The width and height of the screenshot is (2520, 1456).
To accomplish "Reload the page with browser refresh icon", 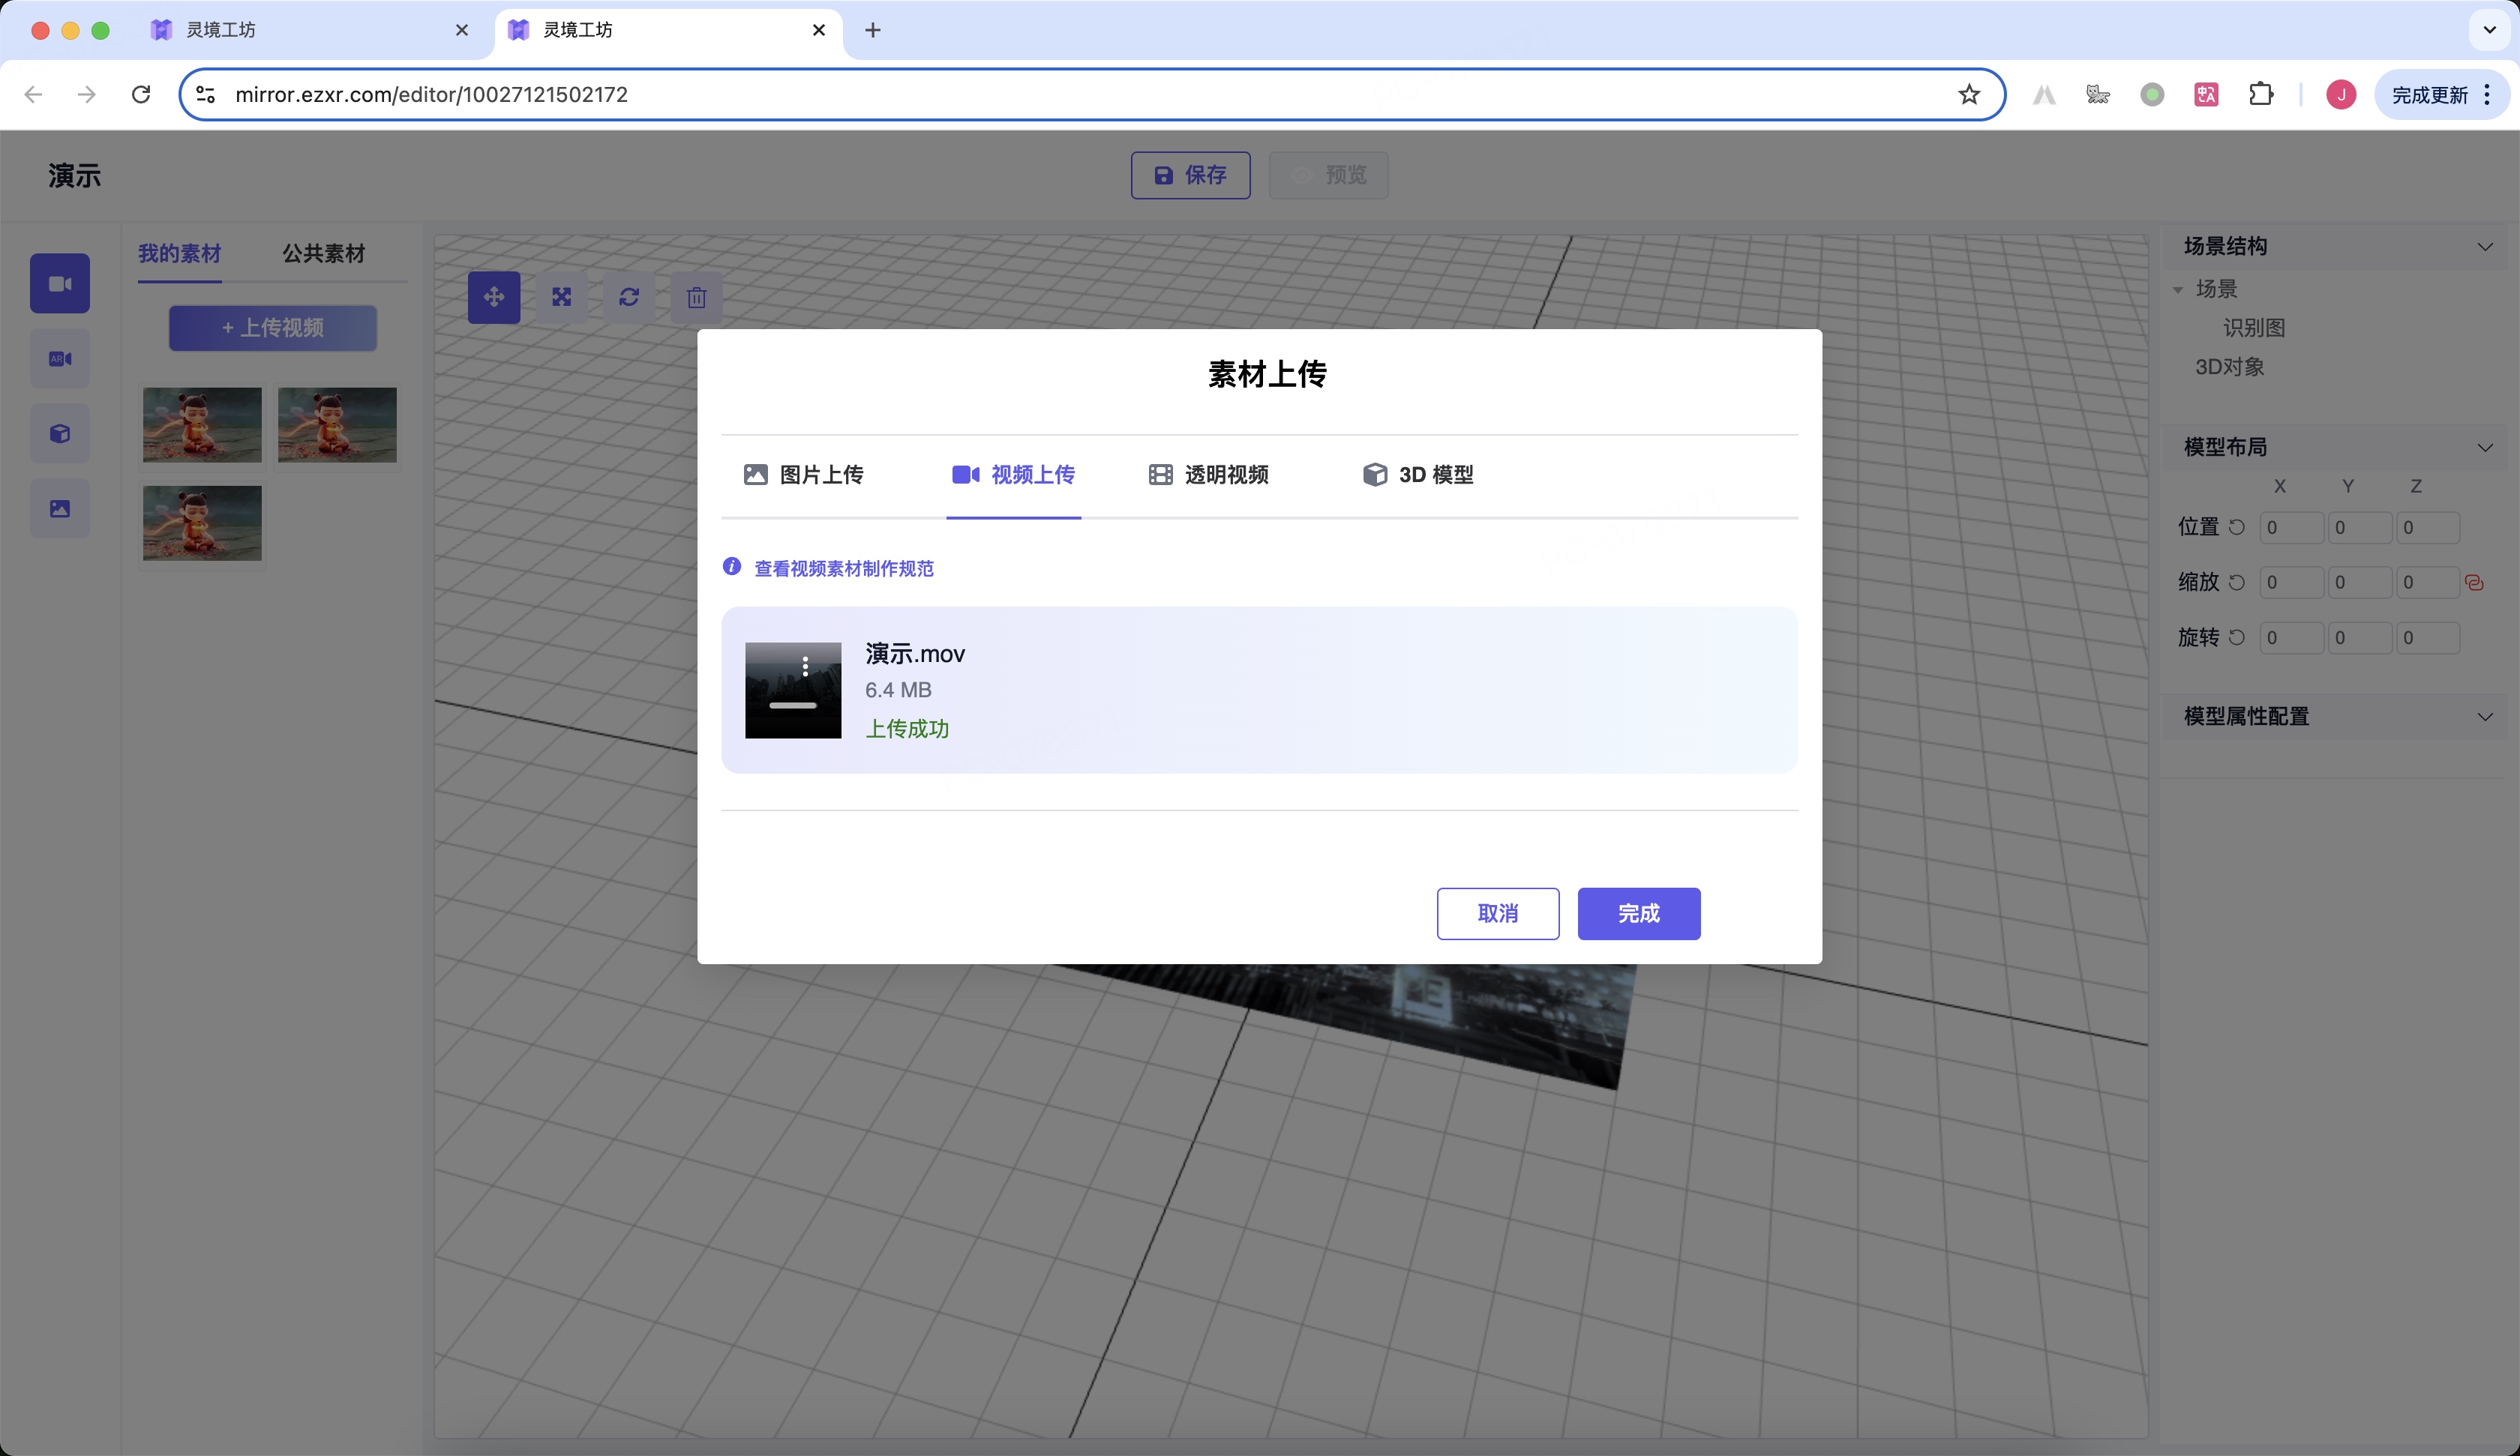I will pos(141,94).
